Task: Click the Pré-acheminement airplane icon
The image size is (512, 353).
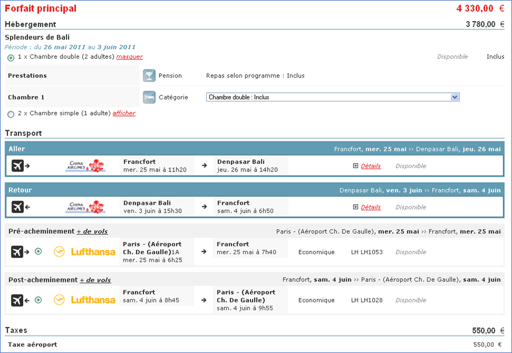Action: 20,252
